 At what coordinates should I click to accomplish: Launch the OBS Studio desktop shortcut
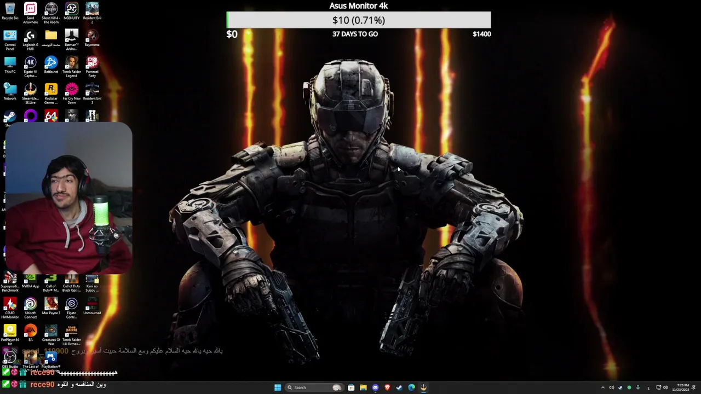pos(10,360)
